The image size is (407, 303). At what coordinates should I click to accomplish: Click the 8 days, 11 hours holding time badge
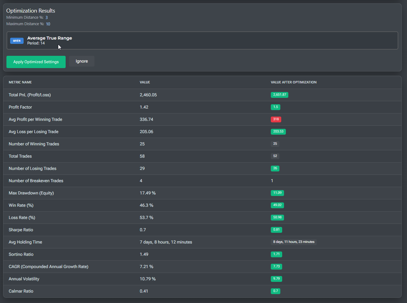click(x=294, y=242)
